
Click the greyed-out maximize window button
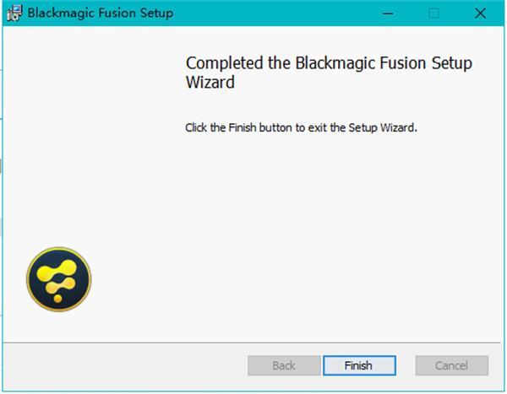point(433,13)
